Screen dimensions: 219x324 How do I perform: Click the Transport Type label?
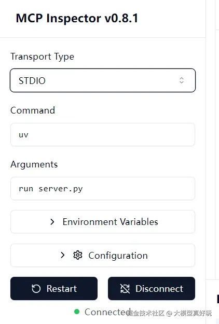click(43, 57)
